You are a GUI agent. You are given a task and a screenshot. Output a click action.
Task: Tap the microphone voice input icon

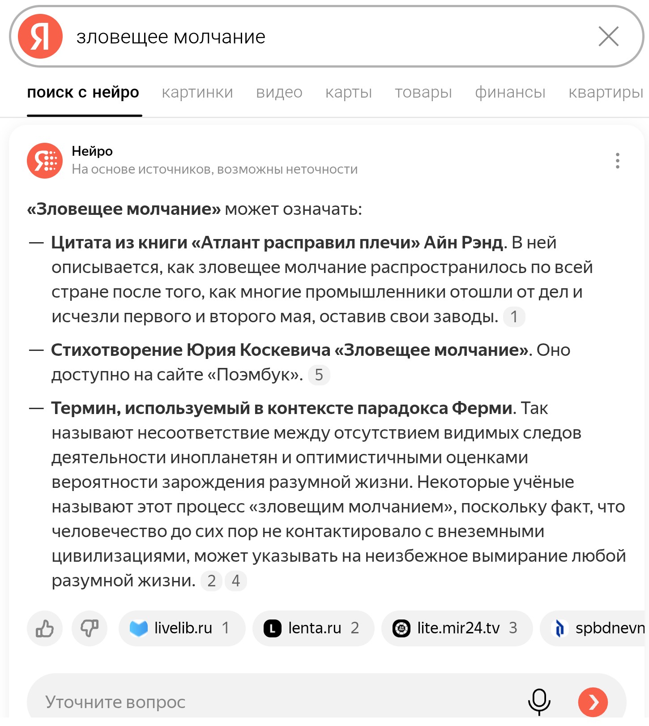[539, 702]
